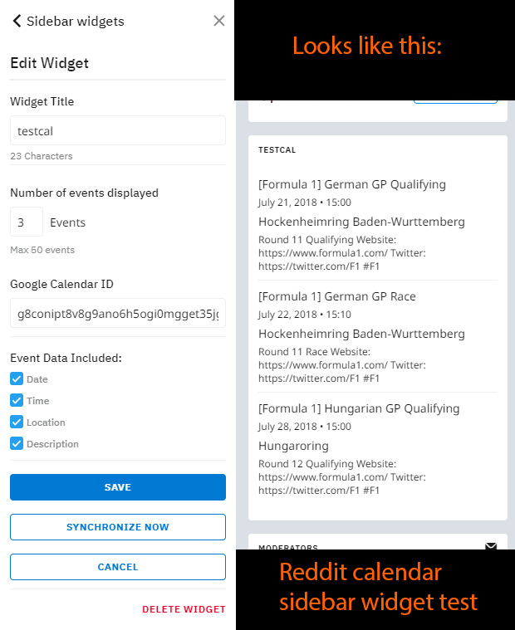Disable the Location checkbox

(x=17, y=422)
